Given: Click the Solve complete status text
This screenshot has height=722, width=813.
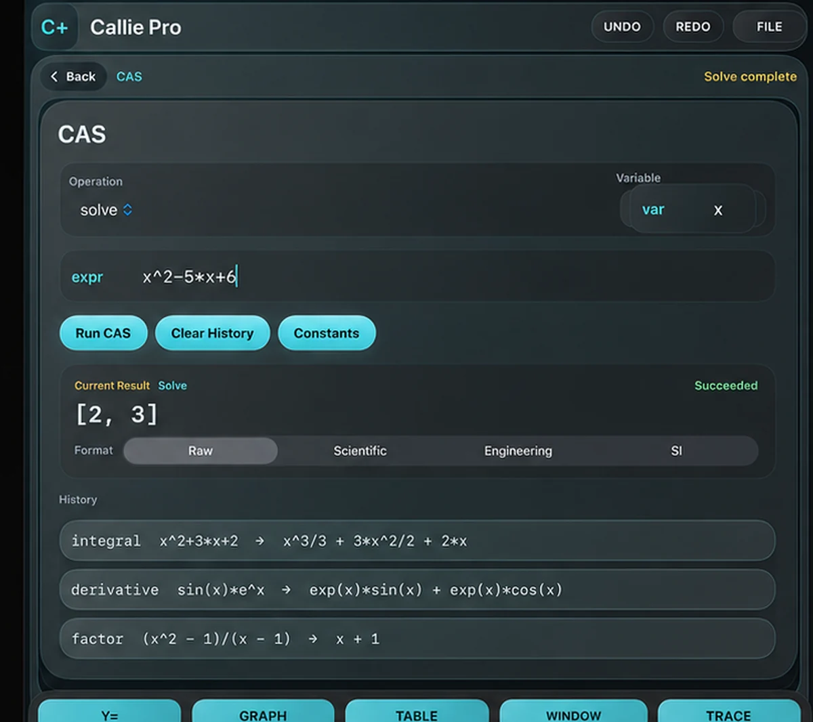Looking at the screenshot, I should (750, 77).
